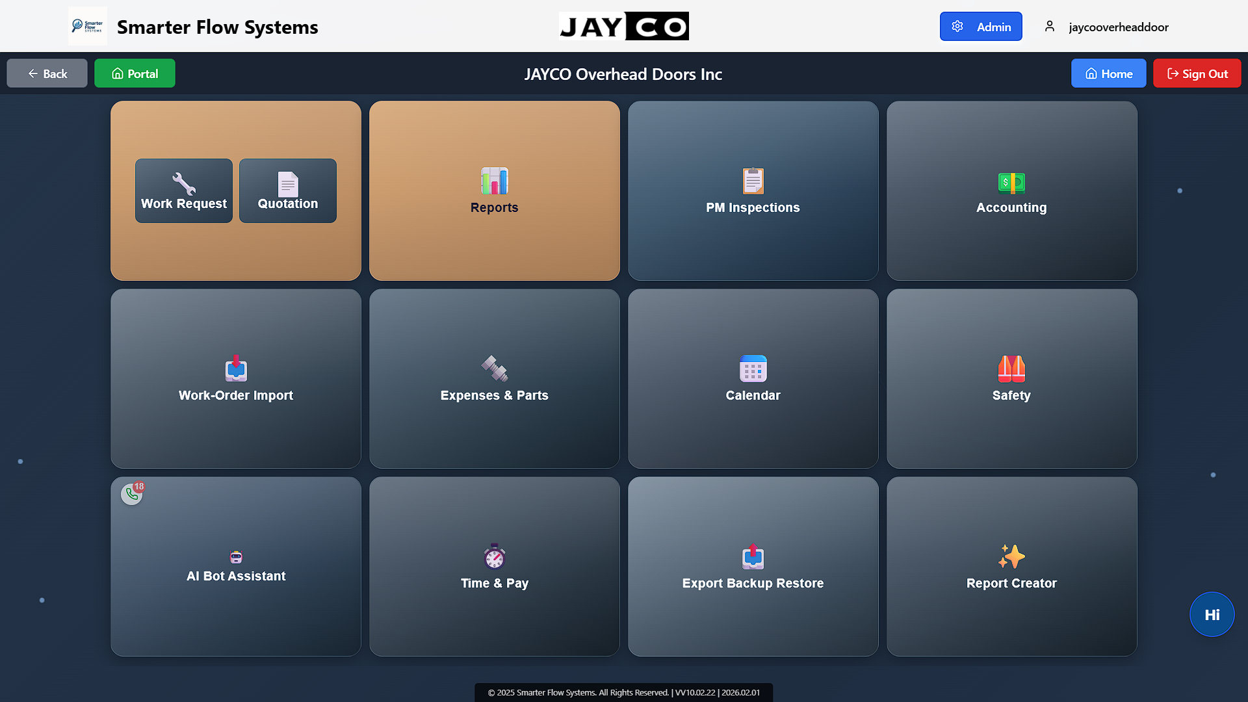The width and height of the screenshot is (1248, 702).
Task: Open the Export Backup Restore icon
Action: click(x=753, y=556)
